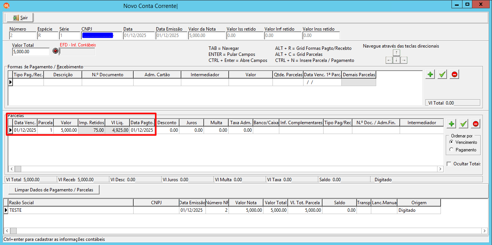The image size is (492, 245).
Task: Click the Valor Irrf retido field
Action: tap(283, 35)
